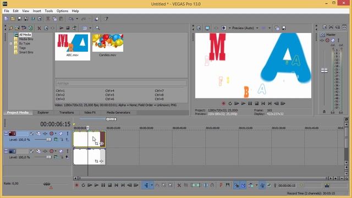Click the Cut scissors icon in main toolbar
Image resolution: width=352 pixels, height=198 pixels.
pos(48,19)
